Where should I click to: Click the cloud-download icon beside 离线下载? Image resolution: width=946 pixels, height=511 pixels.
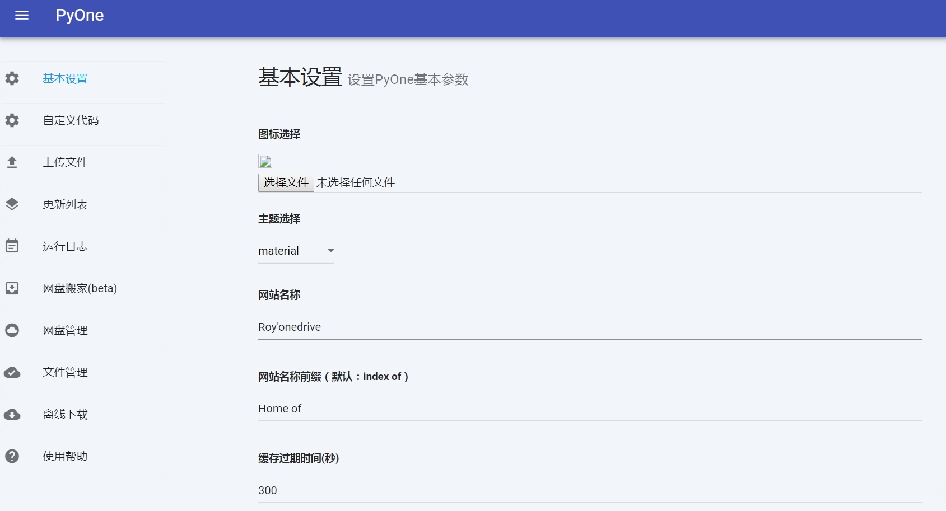[12, 414]
